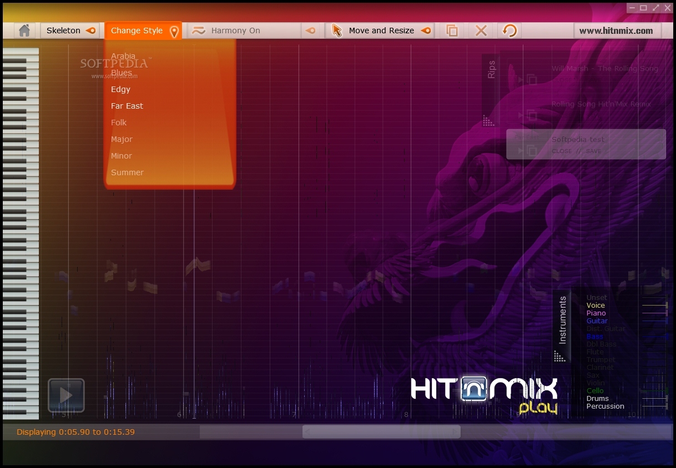
Task: Copy the Softpedia test rip icon
Action: (532, 150)
